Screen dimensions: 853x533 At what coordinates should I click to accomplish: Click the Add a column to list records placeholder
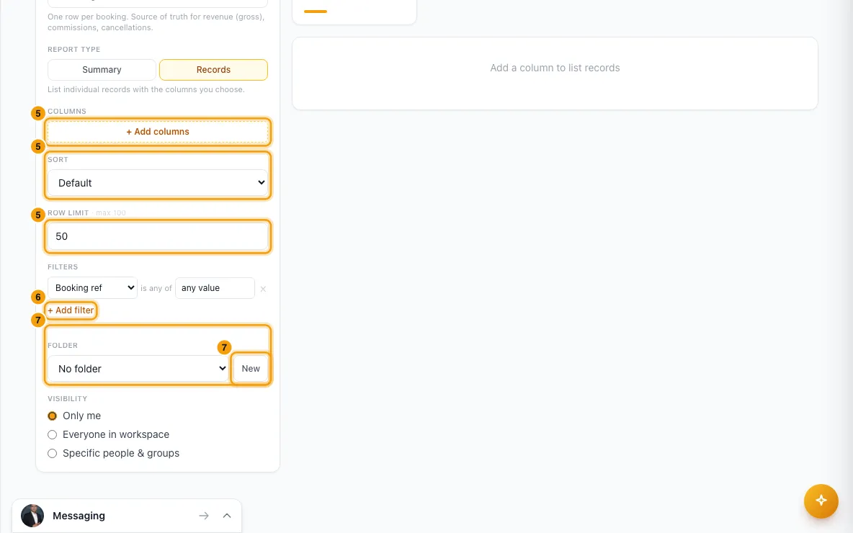555,68
